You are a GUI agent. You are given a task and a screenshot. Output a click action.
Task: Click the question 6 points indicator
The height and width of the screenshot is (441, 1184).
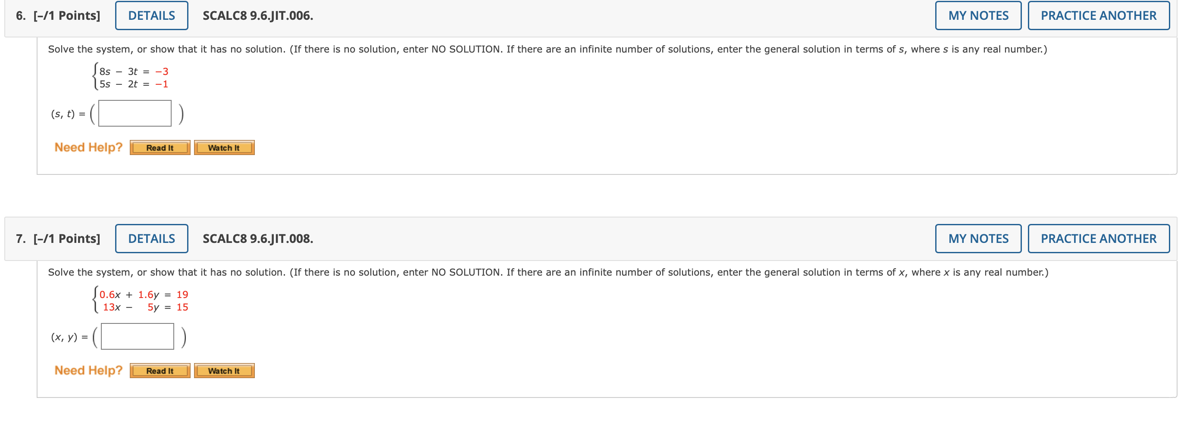pyautogui.click(x=67, y=15)
